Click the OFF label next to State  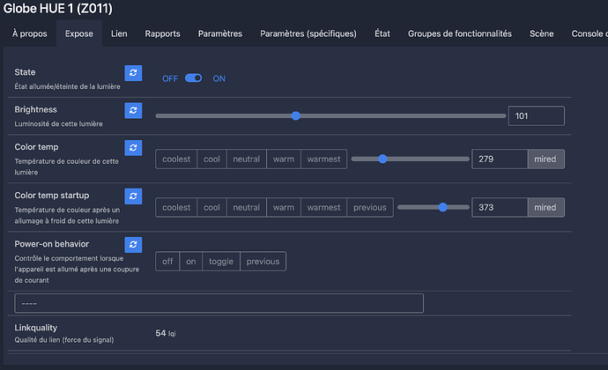170,78
